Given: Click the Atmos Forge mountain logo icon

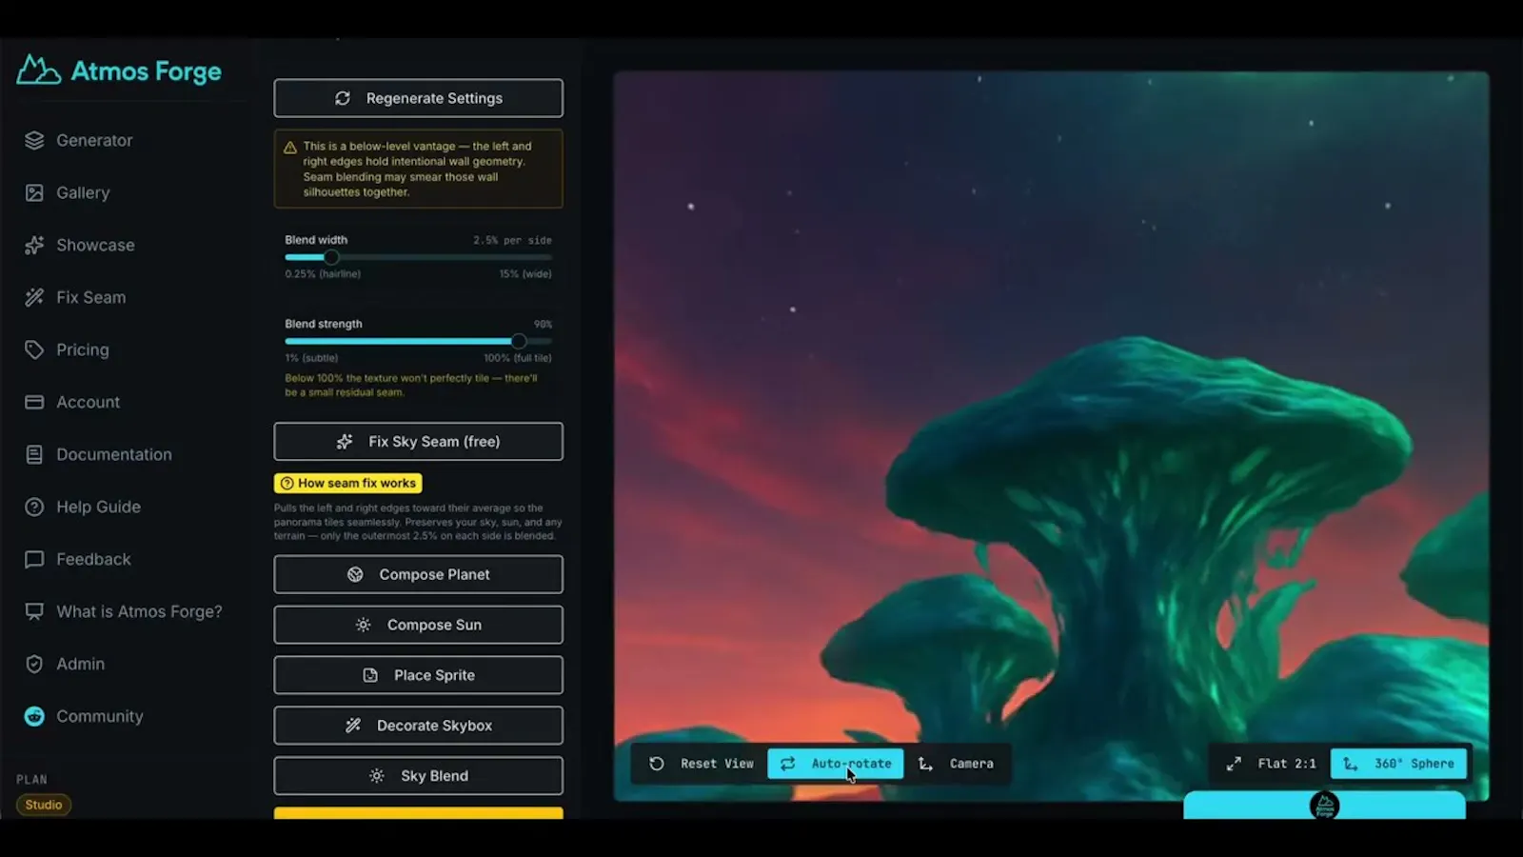Looking at the screenshot, I should click(x=39, y=70).
